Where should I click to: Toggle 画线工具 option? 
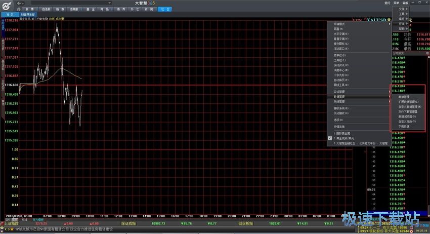[359, 85]
